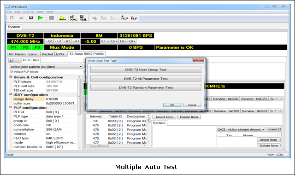Click the Remove PLP toolbar icon
295x175 pixels.
click(x=134, y=18)
